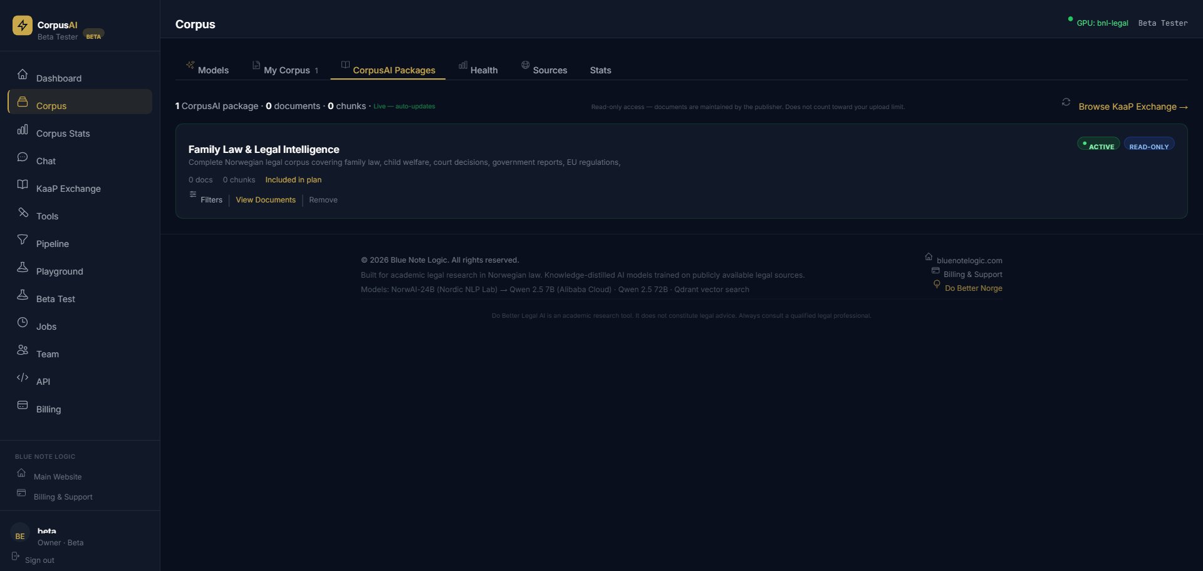Click the beta user avatar
This screenshot has height=571, width=1203.
point(19,535)
